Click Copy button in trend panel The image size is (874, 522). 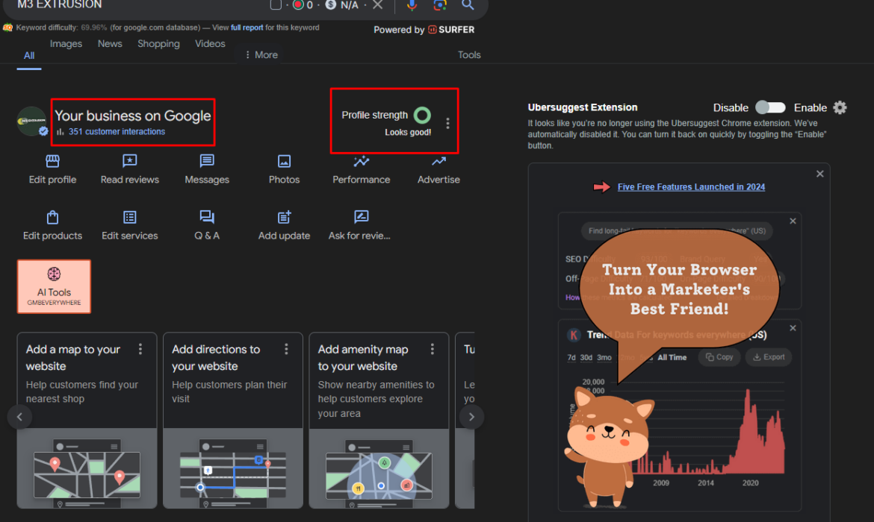(x=719, y=357)
